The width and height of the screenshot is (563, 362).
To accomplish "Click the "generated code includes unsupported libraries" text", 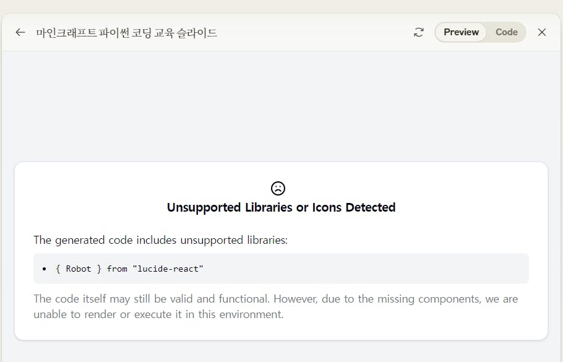I will tap(161, 239).
